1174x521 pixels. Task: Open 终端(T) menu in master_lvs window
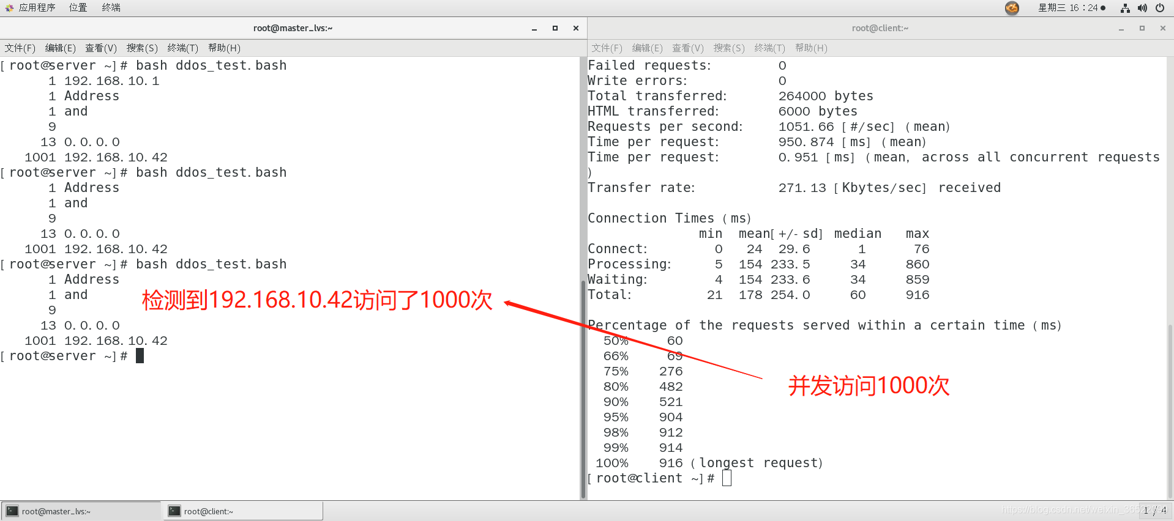click(x=183, y=48)
